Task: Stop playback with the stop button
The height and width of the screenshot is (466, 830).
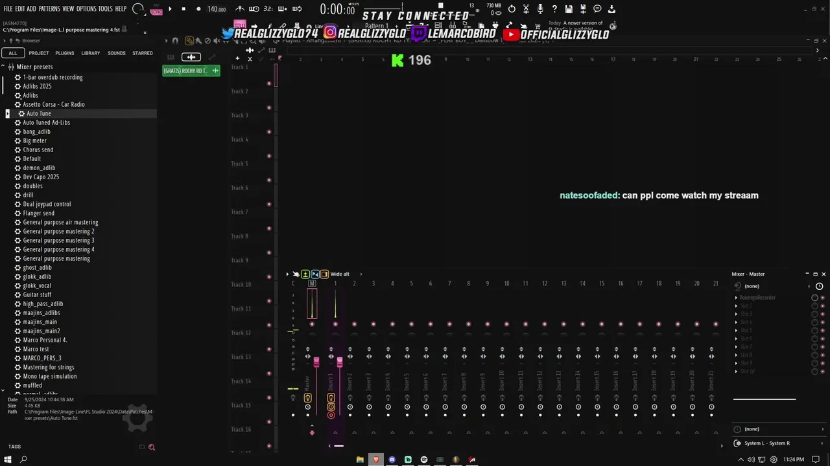Action: (184, 9)
